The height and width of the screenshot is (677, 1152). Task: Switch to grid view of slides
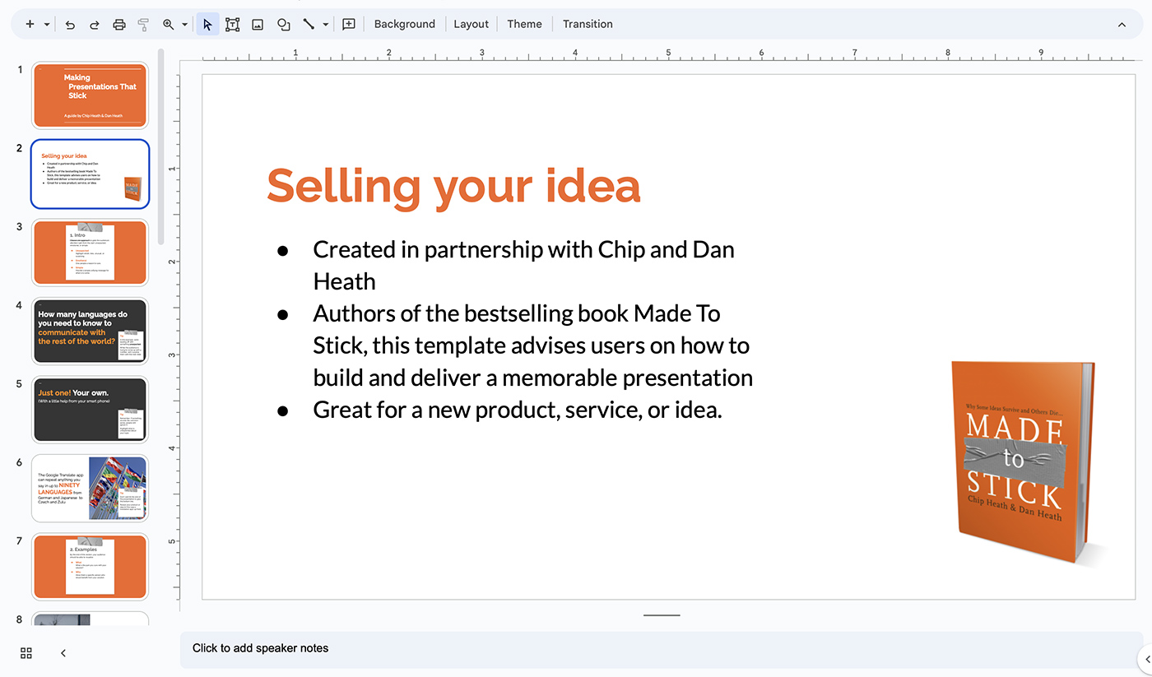click(26, 652)
